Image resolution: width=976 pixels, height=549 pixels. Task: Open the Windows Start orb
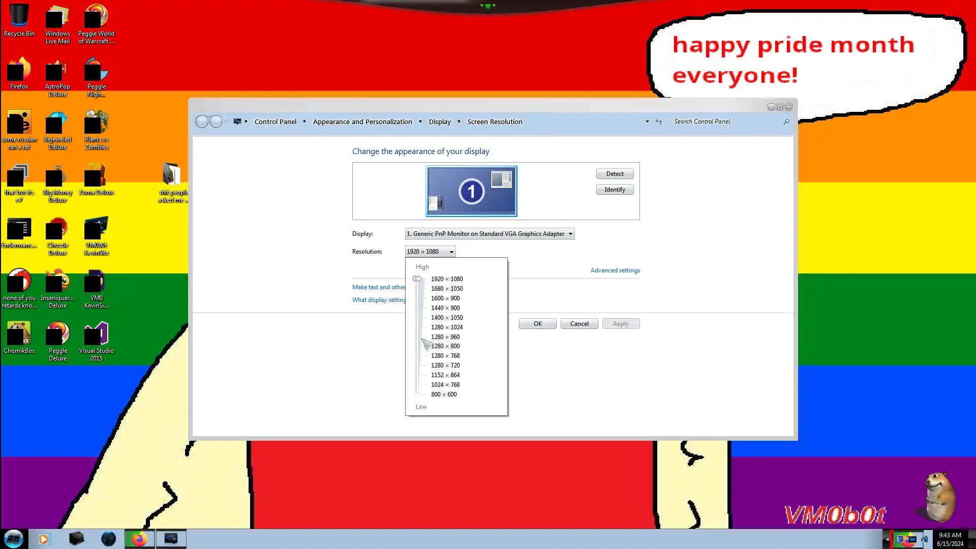tap(14, 539)
